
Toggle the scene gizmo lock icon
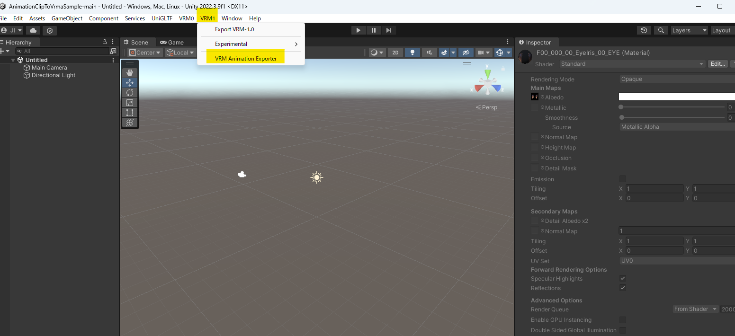coord(503,68)
